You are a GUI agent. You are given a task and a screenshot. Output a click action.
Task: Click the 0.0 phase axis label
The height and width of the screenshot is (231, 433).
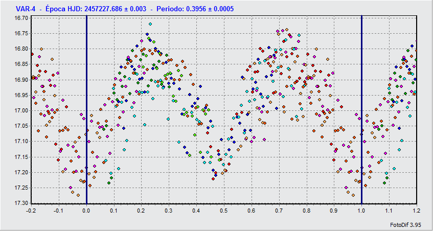[86, 211]
